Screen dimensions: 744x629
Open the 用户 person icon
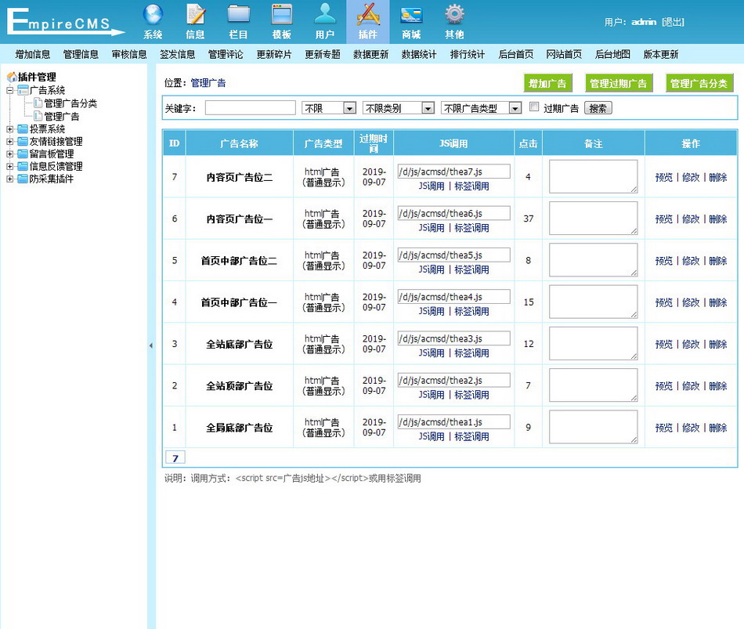click(325, 15)
